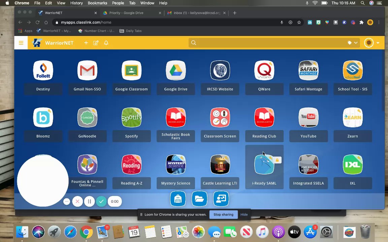
Task: Open Fountas & Pinnell Online app
Action: click(87, 164)
